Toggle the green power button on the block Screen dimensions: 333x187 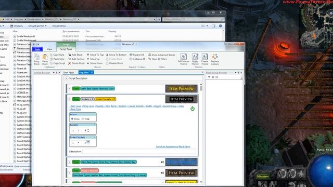pos(193,109)
